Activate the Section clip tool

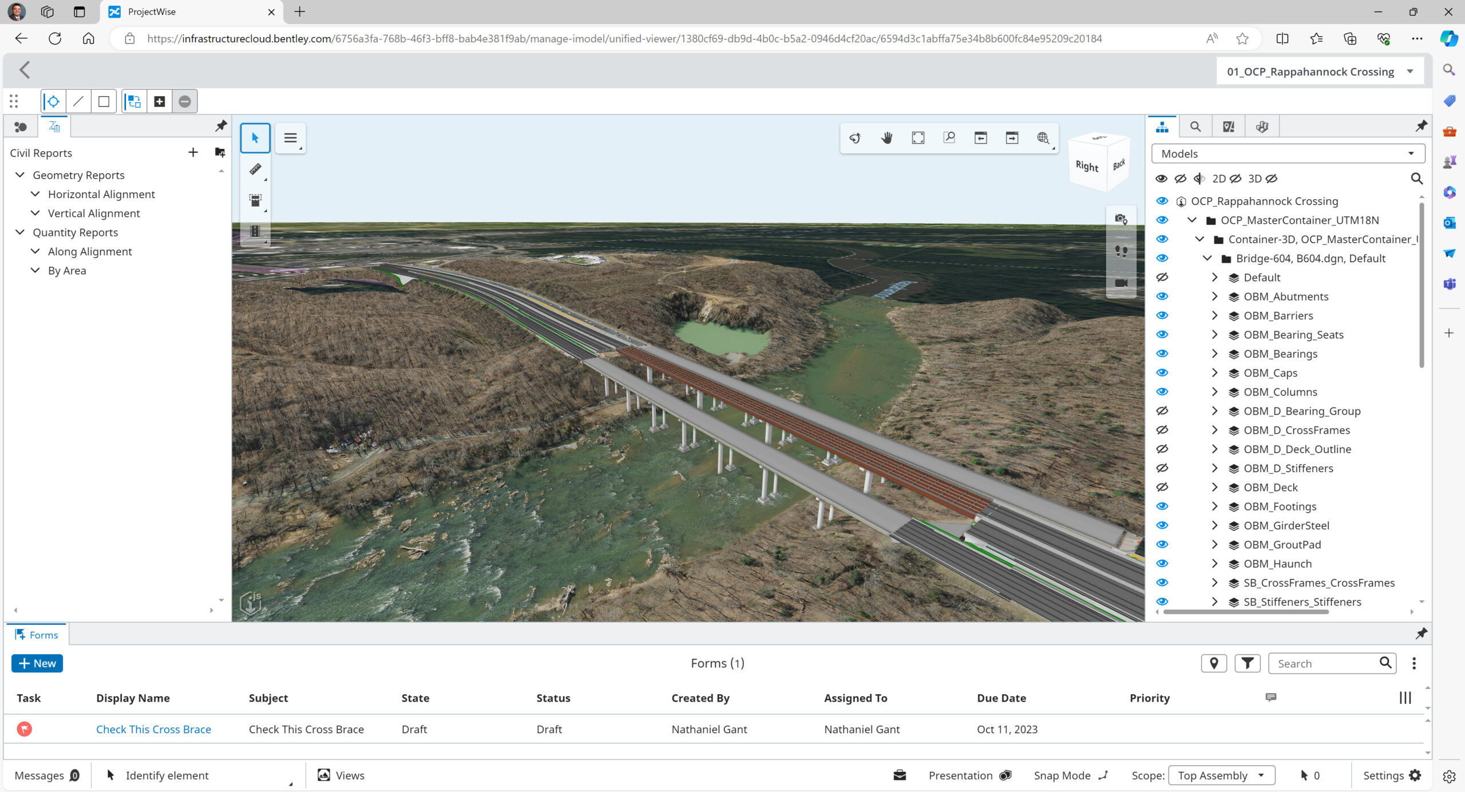(255, 200)
